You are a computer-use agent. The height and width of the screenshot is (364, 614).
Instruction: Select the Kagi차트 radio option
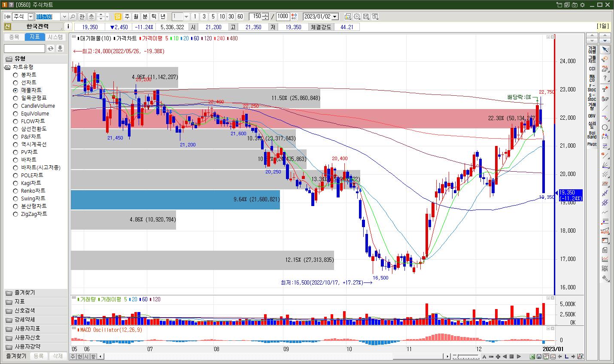[x=15, y=183]
